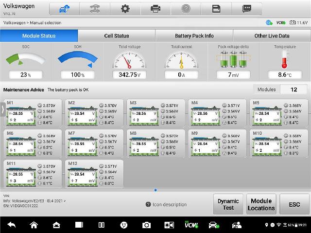311x233 pixels.
Task: Open module M3 battery card
Action: [x=155, y=113]
